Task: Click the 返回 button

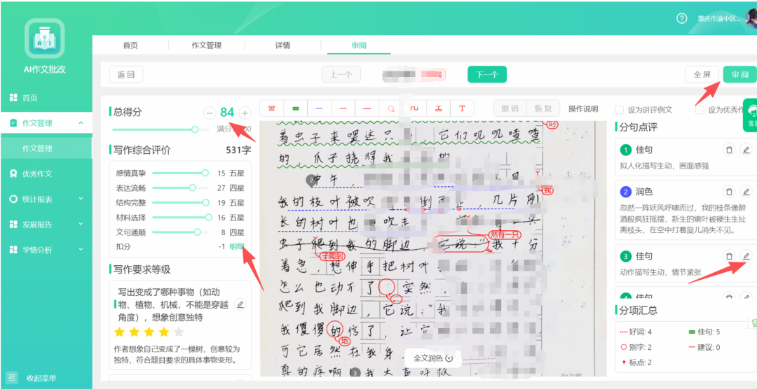Action: (x=126, y=75)
